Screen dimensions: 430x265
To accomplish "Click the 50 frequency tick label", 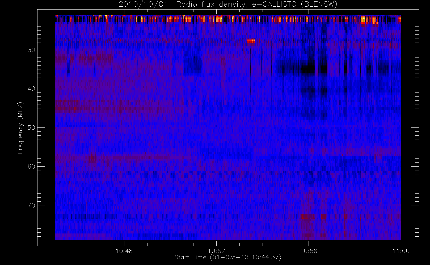I will pos(31,128).
